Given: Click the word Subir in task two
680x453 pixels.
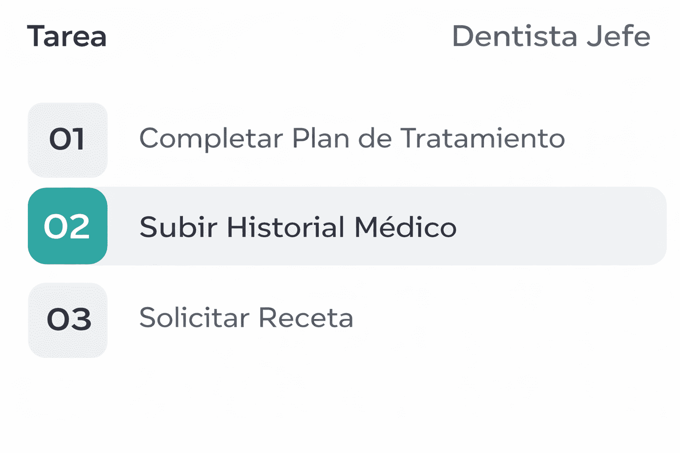Looking at the screenshot, I should [178, 227].
